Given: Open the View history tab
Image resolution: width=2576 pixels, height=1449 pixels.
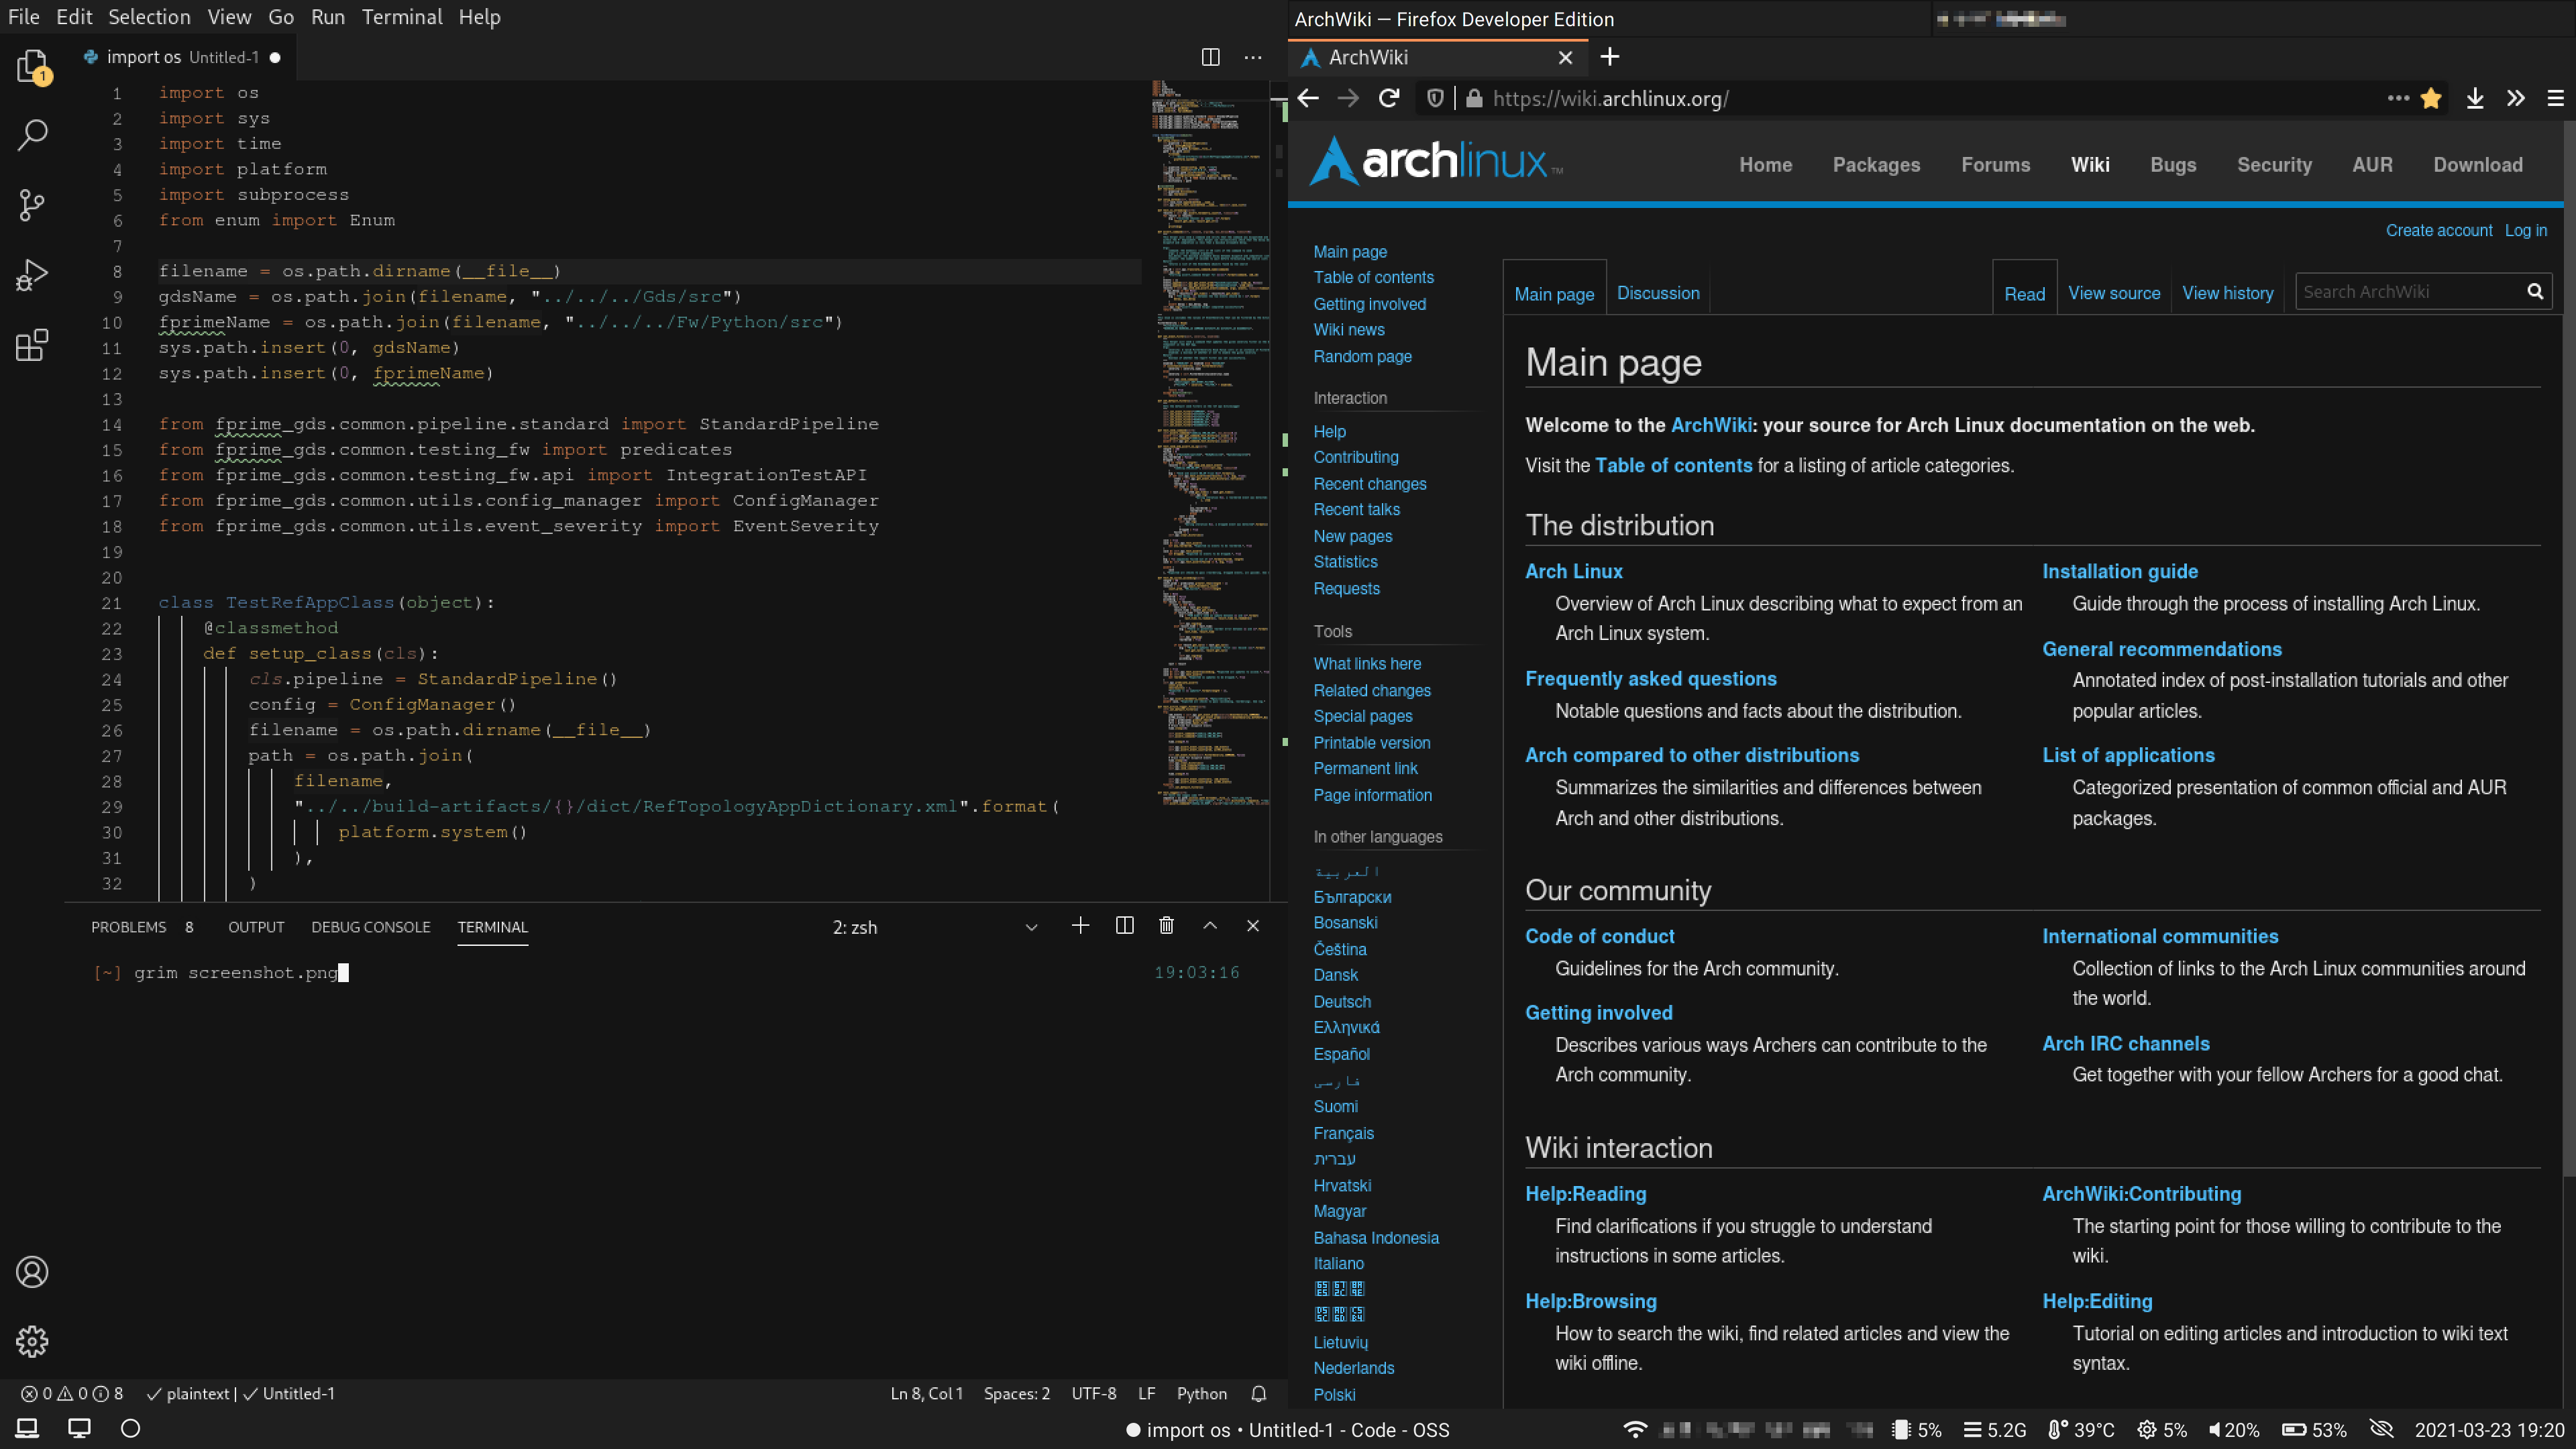Looking at the screenshot, I should tap(2227, 293).
